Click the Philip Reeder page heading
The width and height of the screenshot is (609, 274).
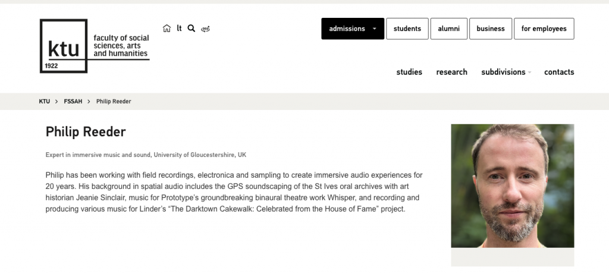[x=86, y=132]
